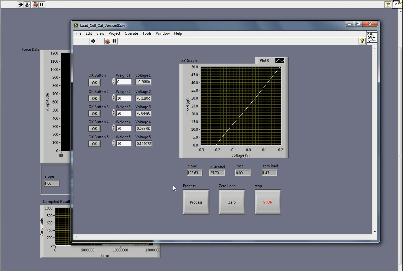Click Run Continuously in the background window toolbar

coord(27,5)
